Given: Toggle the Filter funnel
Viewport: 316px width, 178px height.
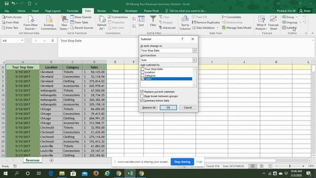Looking at the screenshot, I should click(153, 21).
